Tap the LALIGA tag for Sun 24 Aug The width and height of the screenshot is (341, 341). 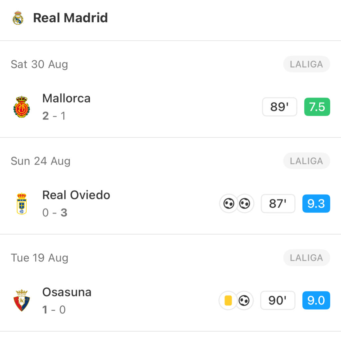307,161
